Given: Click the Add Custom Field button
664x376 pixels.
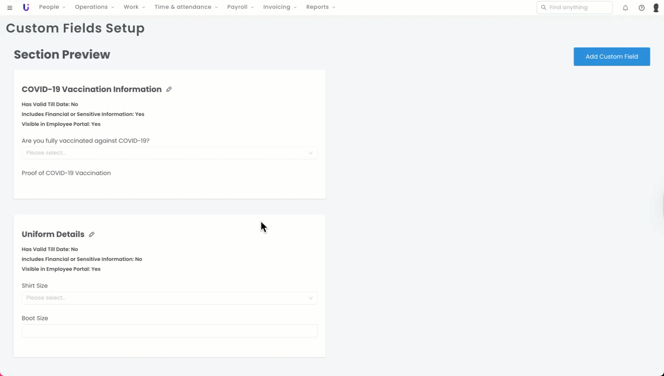Looking at the screenshot, I should pos(611,57).
